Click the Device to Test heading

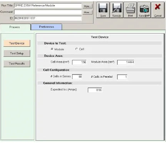[x=55, y=43]
